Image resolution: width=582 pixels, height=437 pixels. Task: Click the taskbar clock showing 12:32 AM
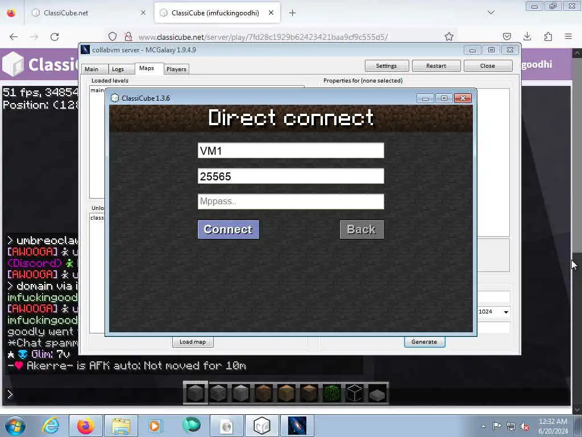click(x=553, y=426)
